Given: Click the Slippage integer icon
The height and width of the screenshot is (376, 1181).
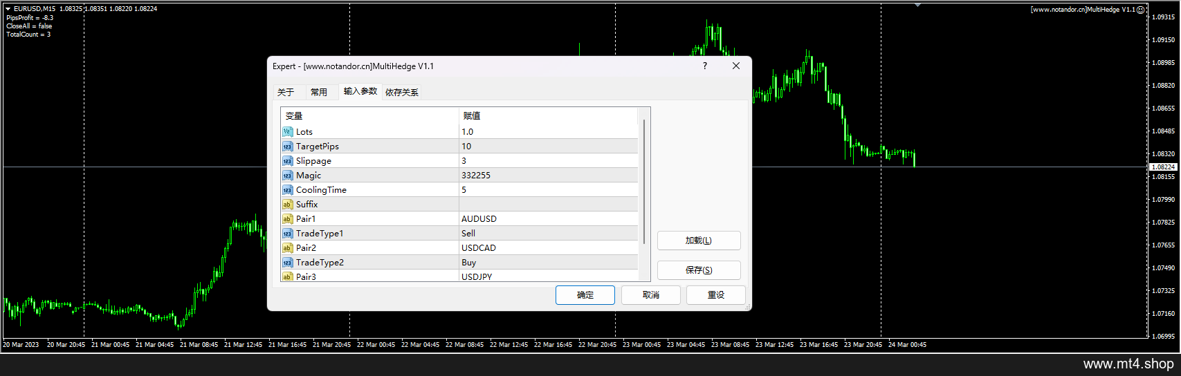Looking at the screenshot, I should 287,160.
